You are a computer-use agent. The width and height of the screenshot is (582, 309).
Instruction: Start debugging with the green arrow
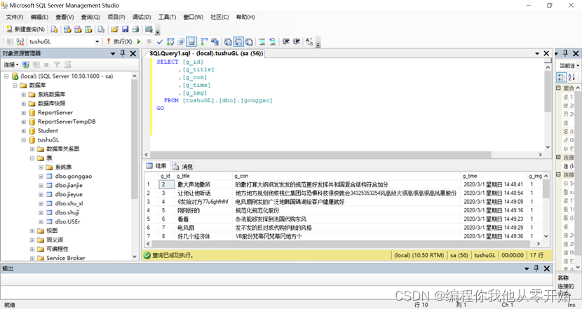click(x=139, y=41)
